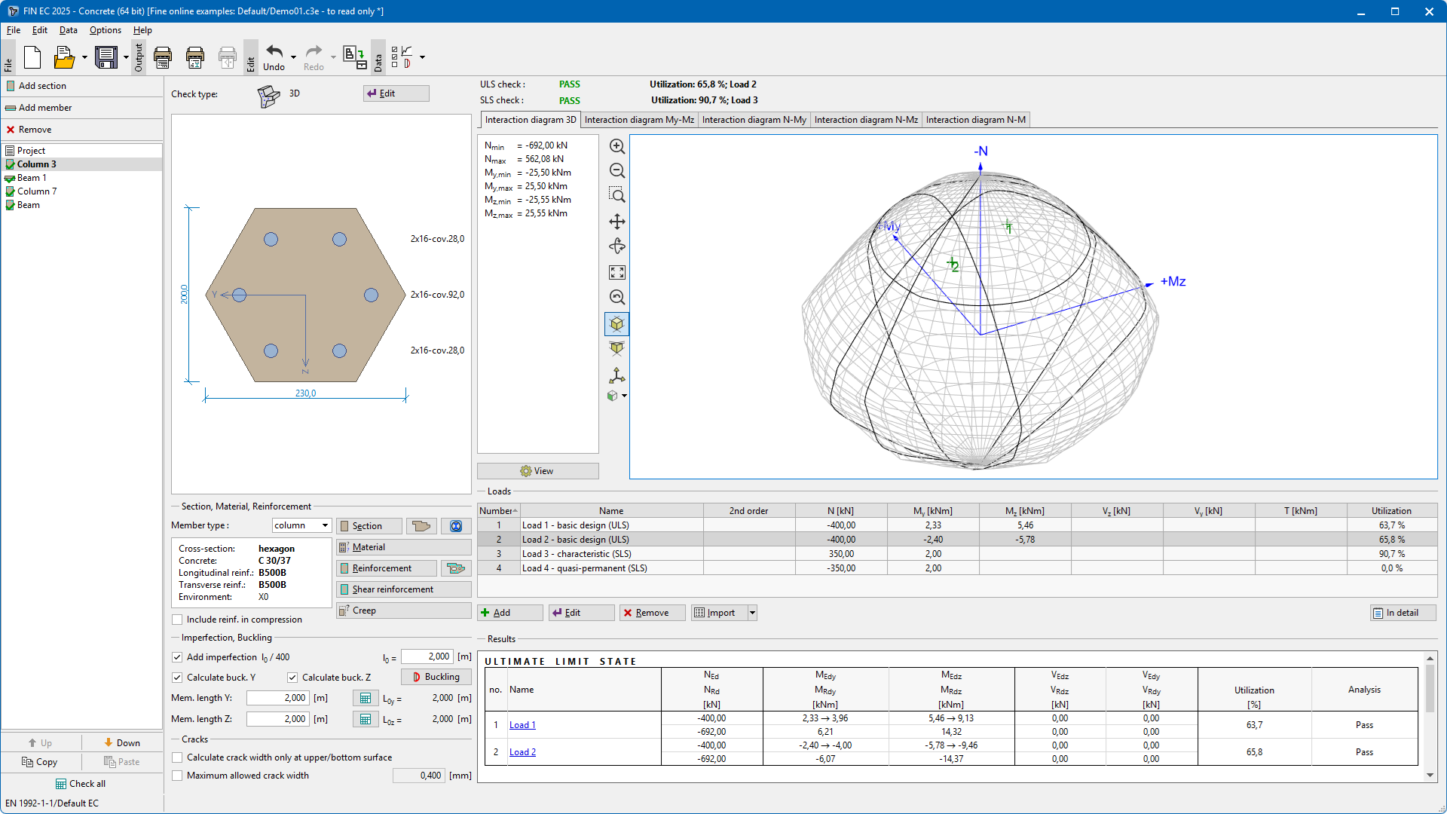The image size is (1447, 814).
Task: Click the l0 imperfection length field
Action: (427, 657)
